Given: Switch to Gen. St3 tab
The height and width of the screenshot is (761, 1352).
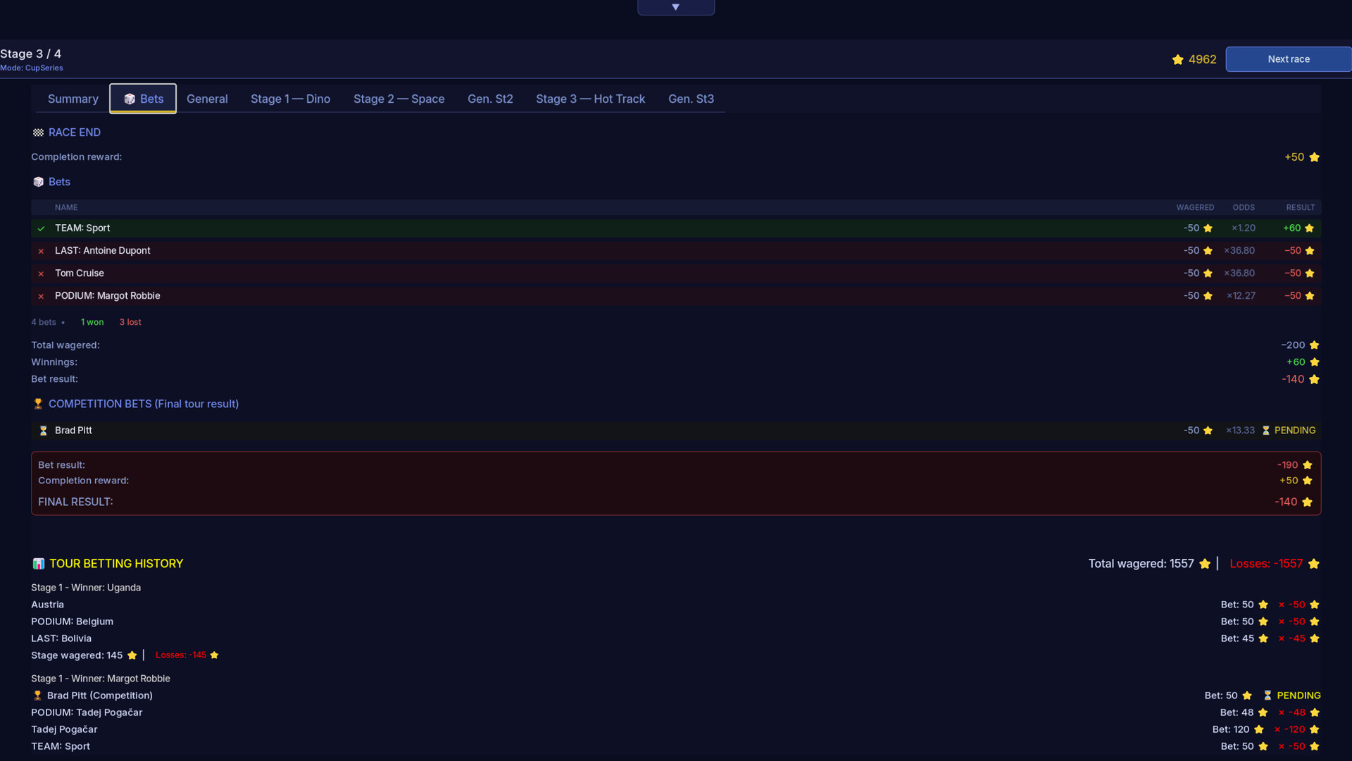Looking at the screenshot, I should click(x=691, y=99).
